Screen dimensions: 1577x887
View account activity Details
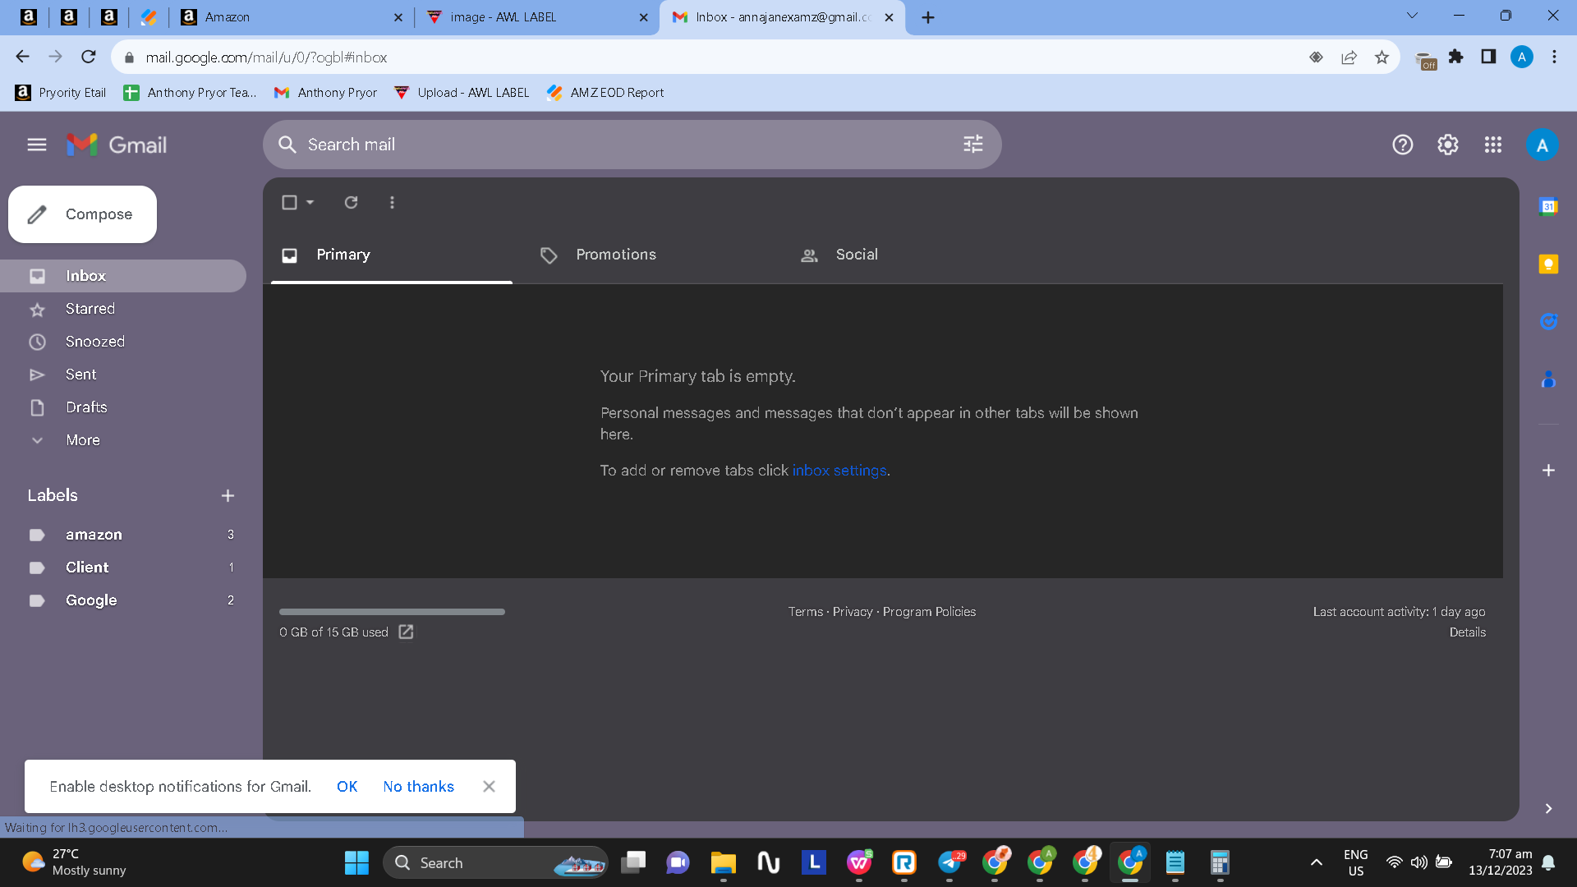tap(1467, 632)
